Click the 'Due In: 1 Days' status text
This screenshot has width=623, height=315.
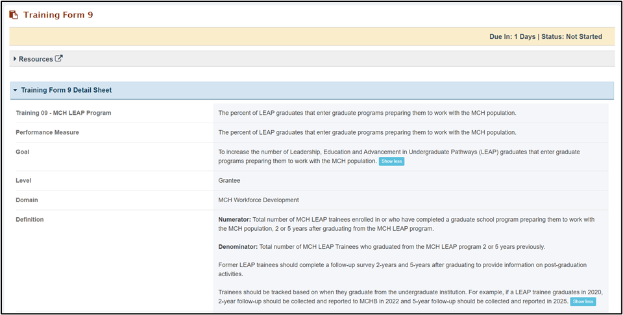click(x=512, y=36)
